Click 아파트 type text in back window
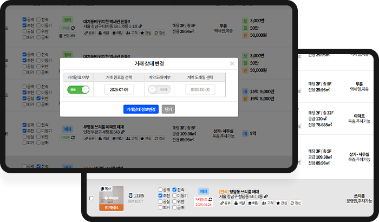The width and height of the screenshot is (379, 222). (359, 116)
